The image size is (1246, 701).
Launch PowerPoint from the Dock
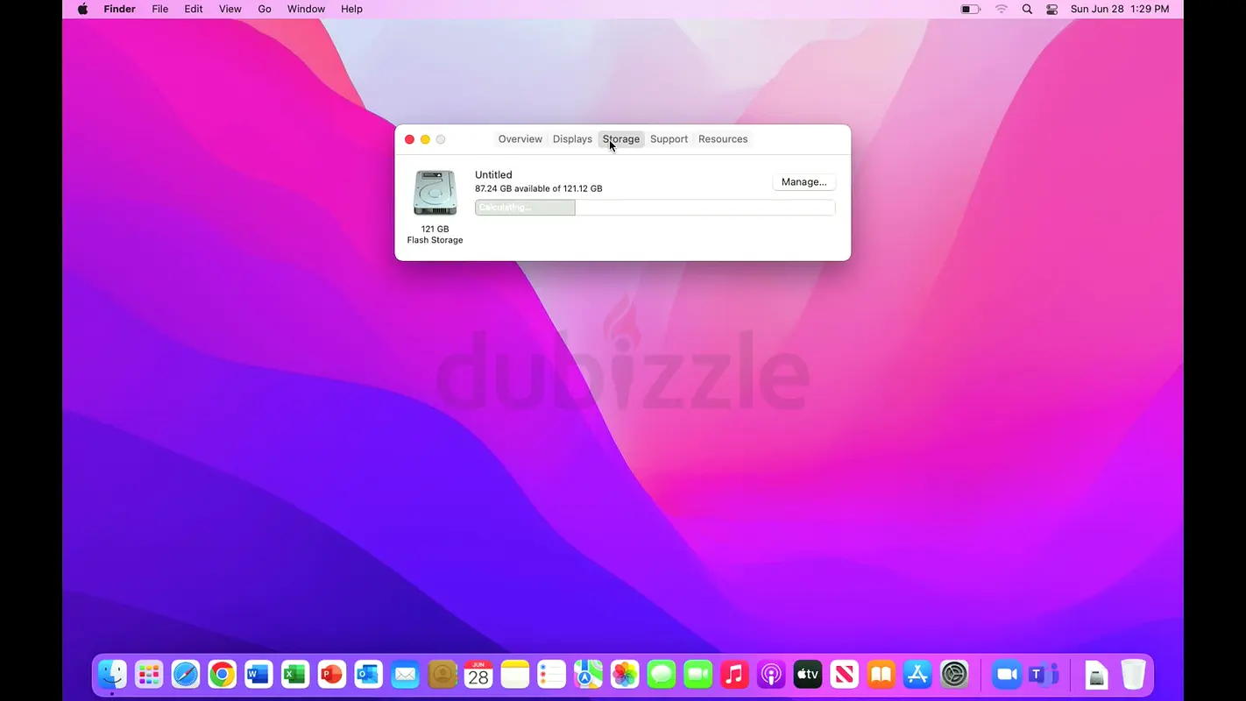coord(332,674)
